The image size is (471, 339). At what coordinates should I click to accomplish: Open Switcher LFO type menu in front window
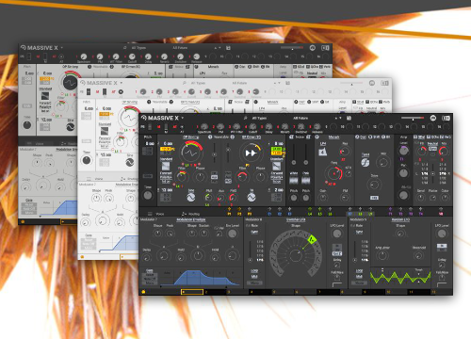[296, 219]
